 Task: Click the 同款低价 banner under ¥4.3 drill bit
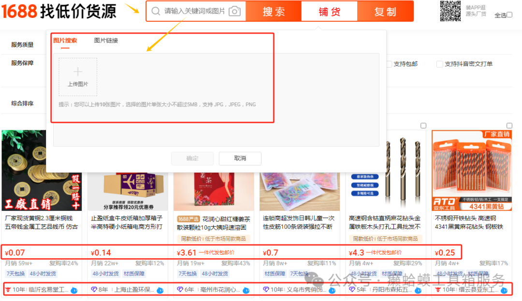pos(386,239)
